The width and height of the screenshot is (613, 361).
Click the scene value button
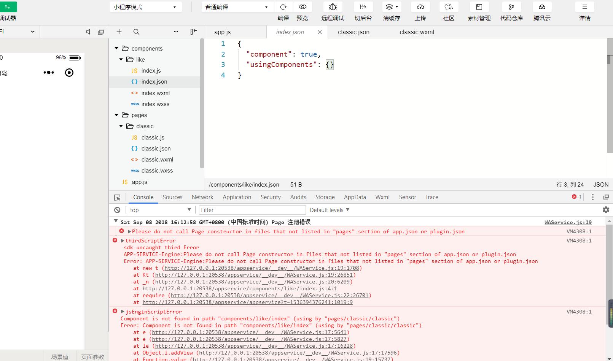[x=60, y=357]
